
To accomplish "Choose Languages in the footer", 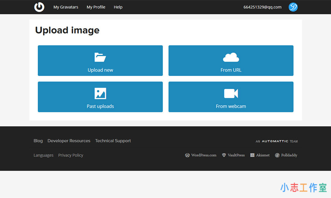I will point(43,155).
